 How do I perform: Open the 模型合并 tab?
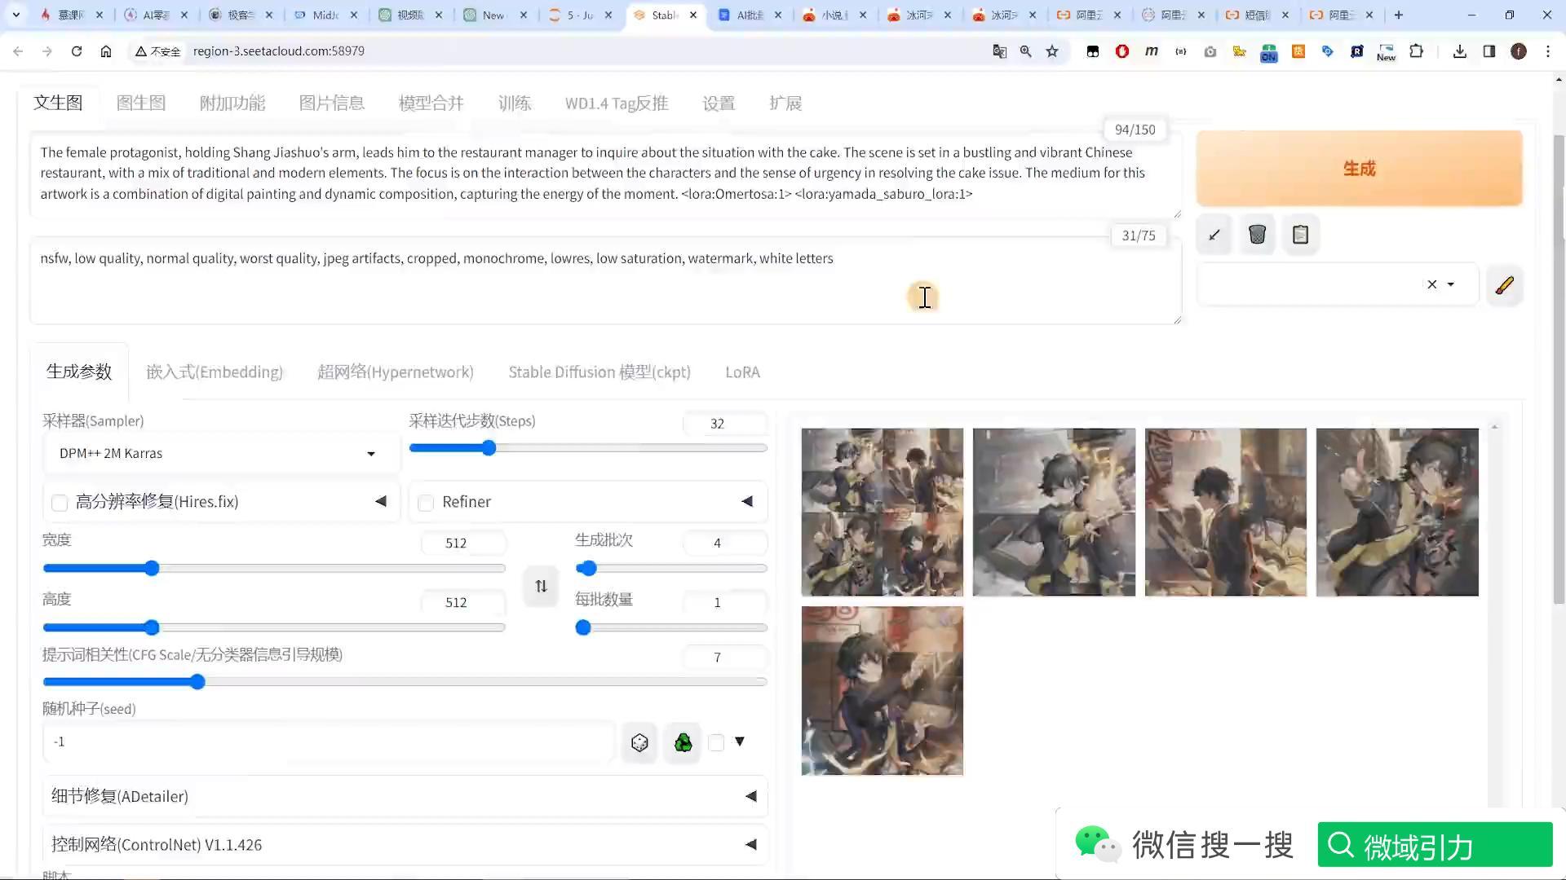point(431,103)
